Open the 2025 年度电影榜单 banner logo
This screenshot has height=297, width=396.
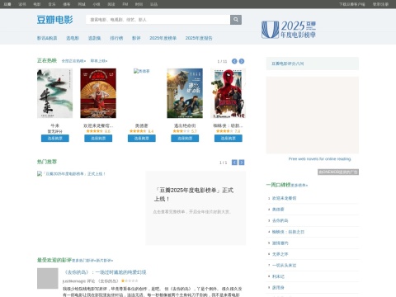pos(289,30)
